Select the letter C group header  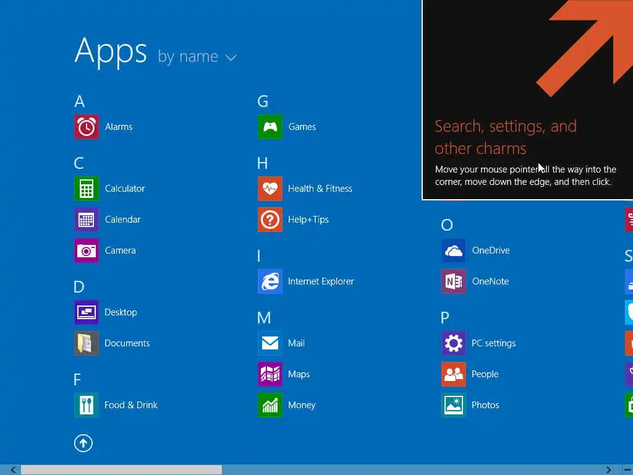click(x=79, y=163)
